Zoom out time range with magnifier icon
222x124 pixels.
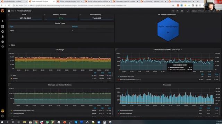point(210,11)
